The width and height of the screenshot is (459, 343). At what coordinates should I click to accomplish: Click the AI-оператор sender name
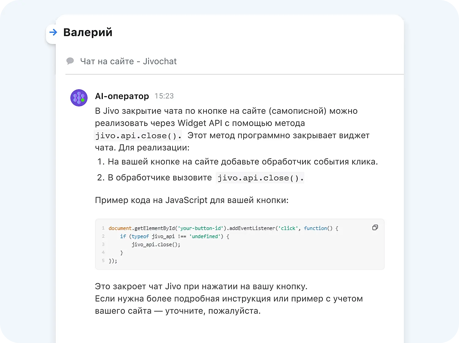(122, 96)
